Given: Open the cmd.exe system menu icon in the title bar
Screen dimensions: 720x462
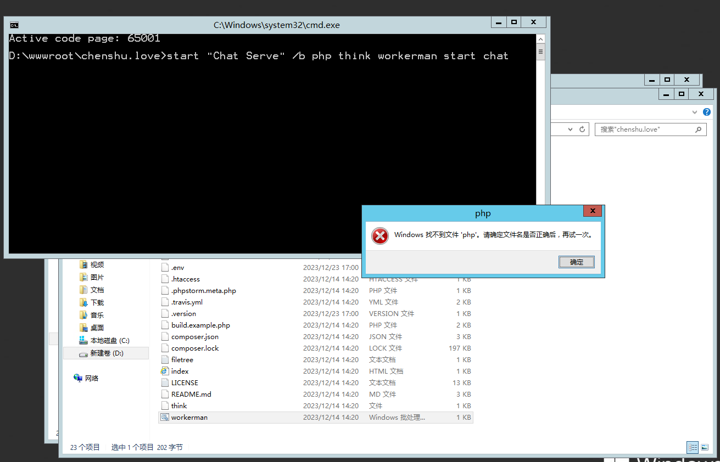Looking at the screenshot, I should (x=14, y=25).
